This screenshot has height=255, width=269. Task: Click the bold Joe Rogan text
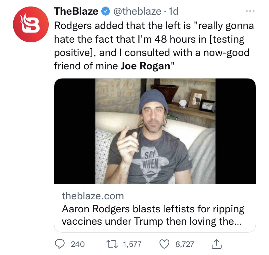(x=145, y=66)
